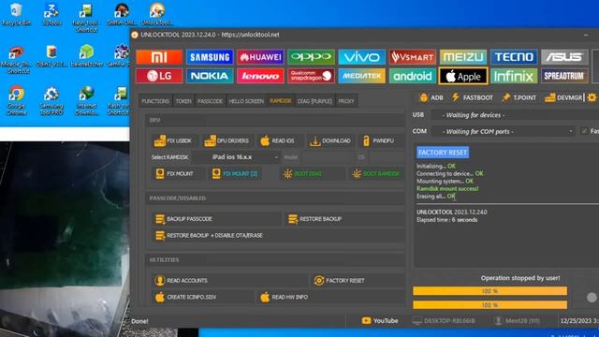
Task: Switch to the Passcode tab
Action: 210,101
